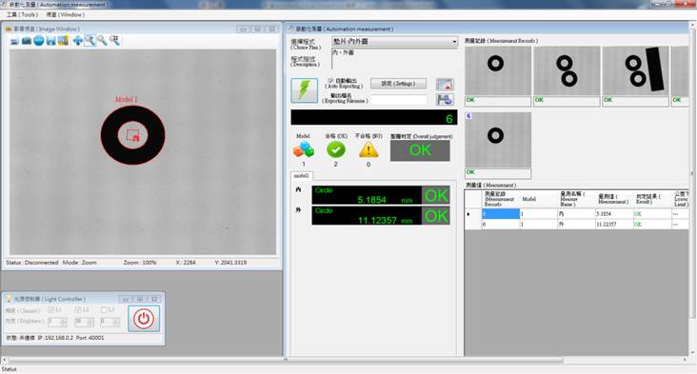The height and width of the screenshot is (374, 697).
Task: Click the clear records icon next to Settings
Action: tap(445, 85)
